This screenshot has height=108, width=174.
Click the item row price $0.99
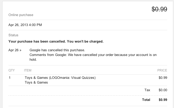pos(163,78)
